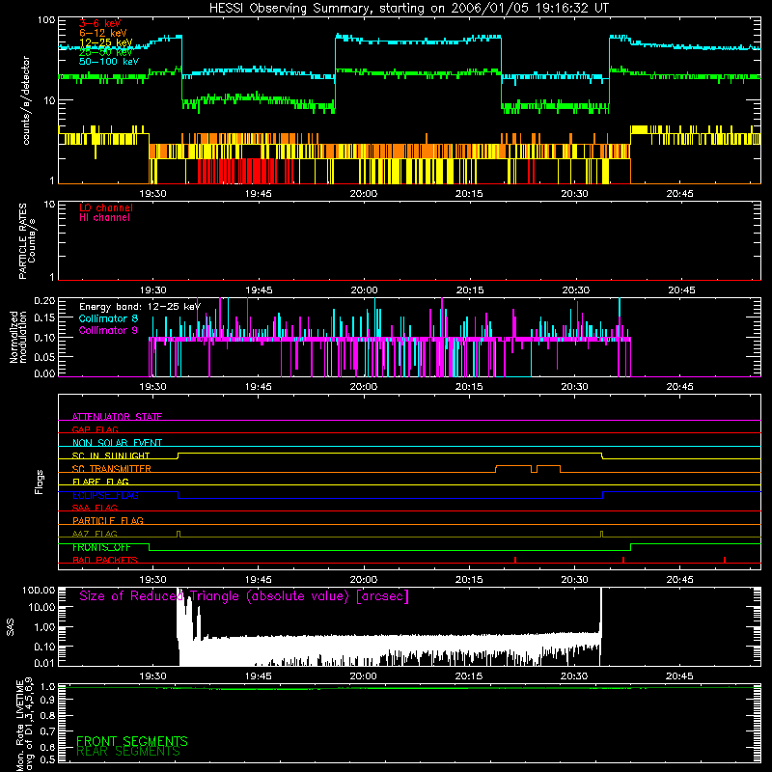Click the 0.7 tick on the LIVETIME axis
The image size is (772, 772).
[x=47, y=731]
